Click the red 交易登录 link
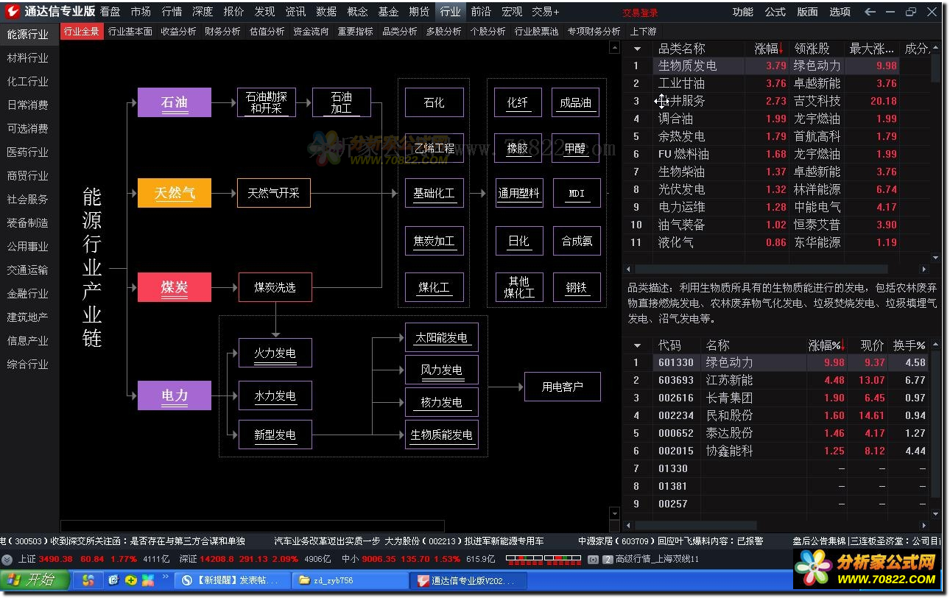The width and height of the screenshot is (950, 598). 640,13
